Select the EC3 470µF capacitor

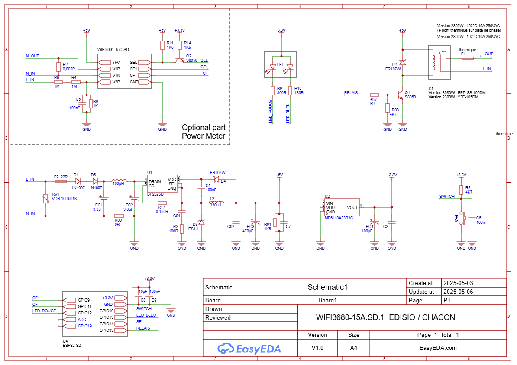point(255,222)
